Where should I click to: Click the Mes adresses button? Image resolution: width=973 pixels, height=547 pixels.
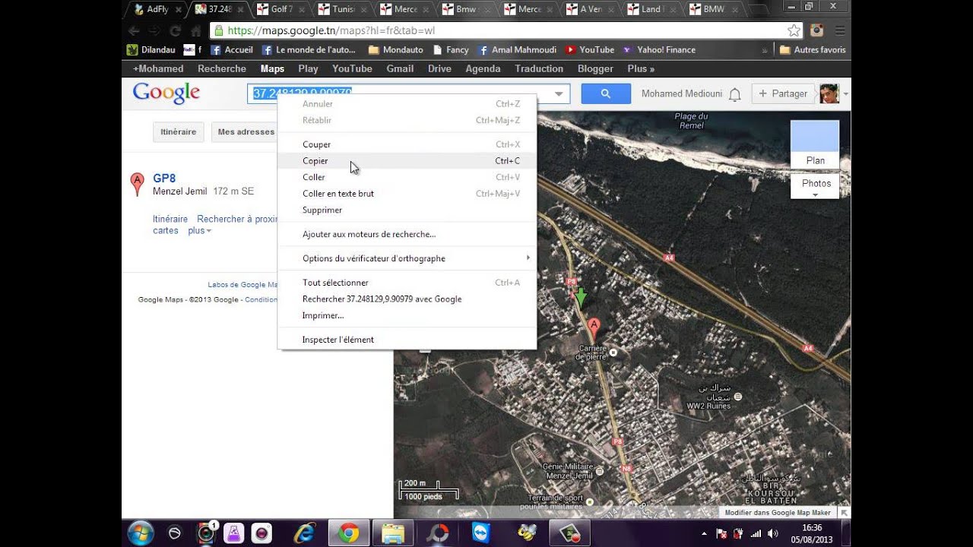[245, 132]
